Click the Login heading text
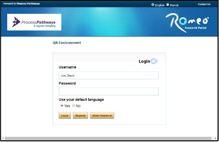Image resolution: width=219 pixels, height=142 pixels. point(144,61)
